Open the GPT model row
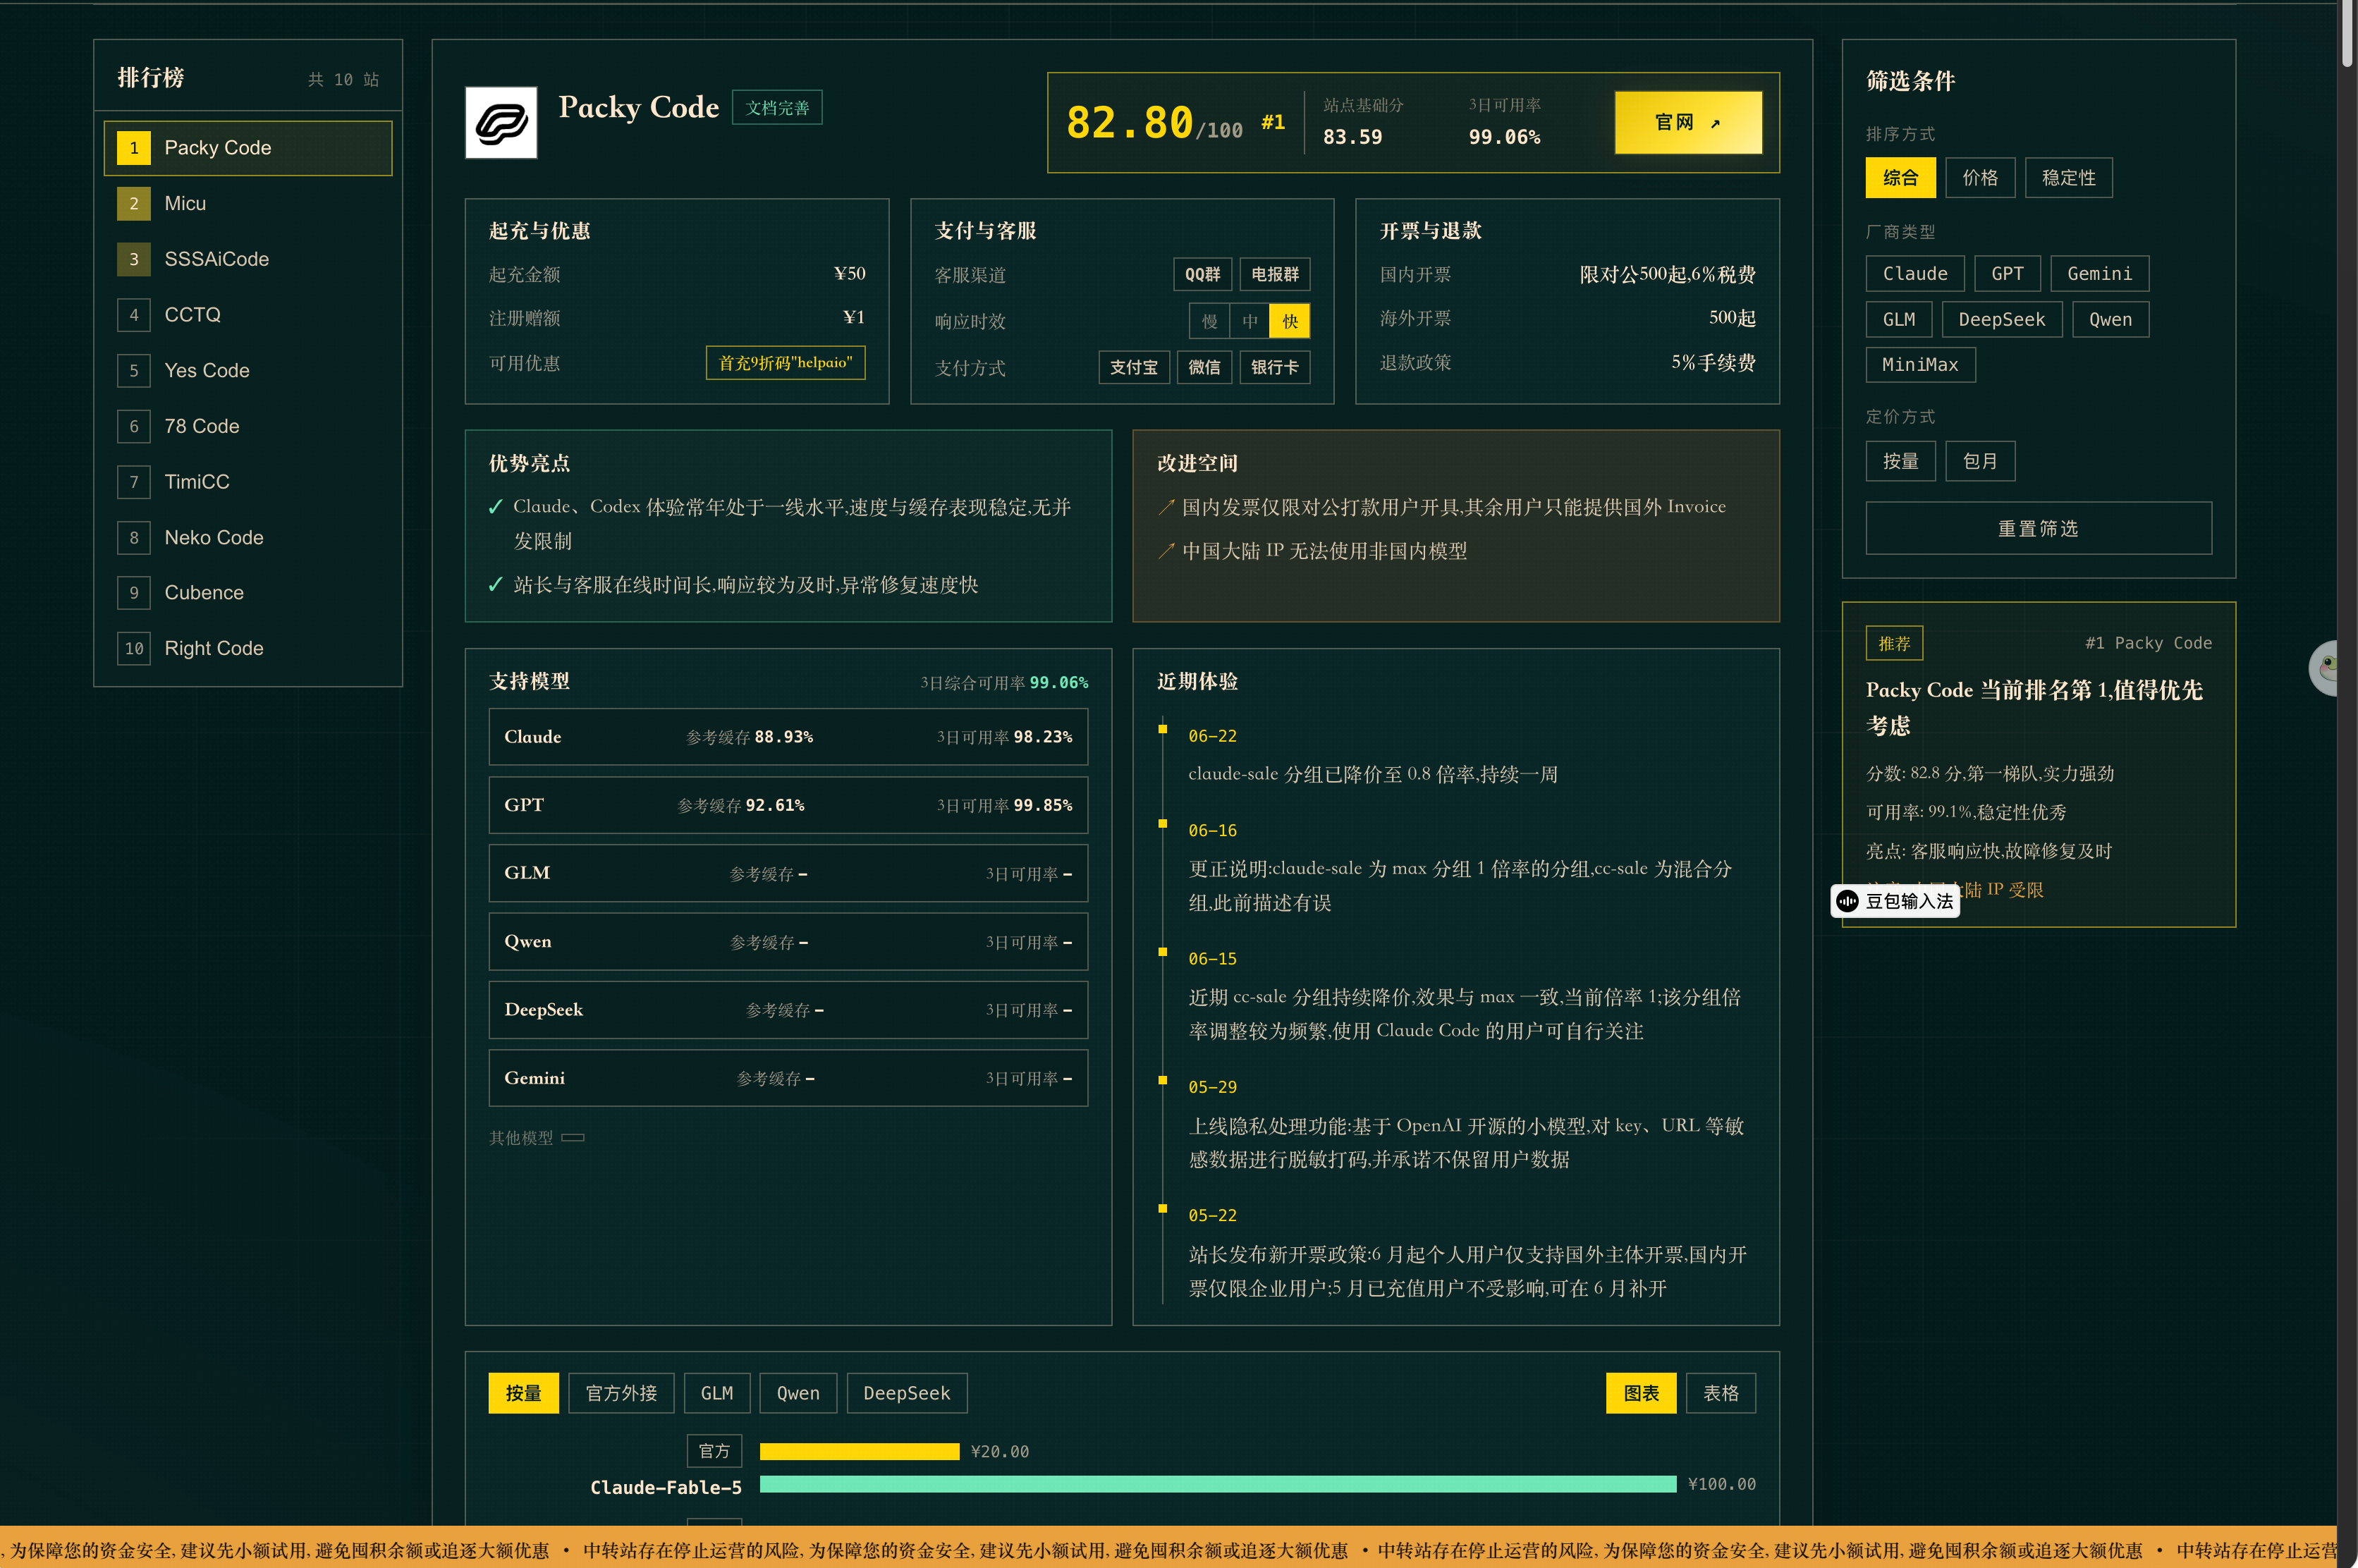The image size is (2358, 1568). pyautogui.click(x=788, y=805)
